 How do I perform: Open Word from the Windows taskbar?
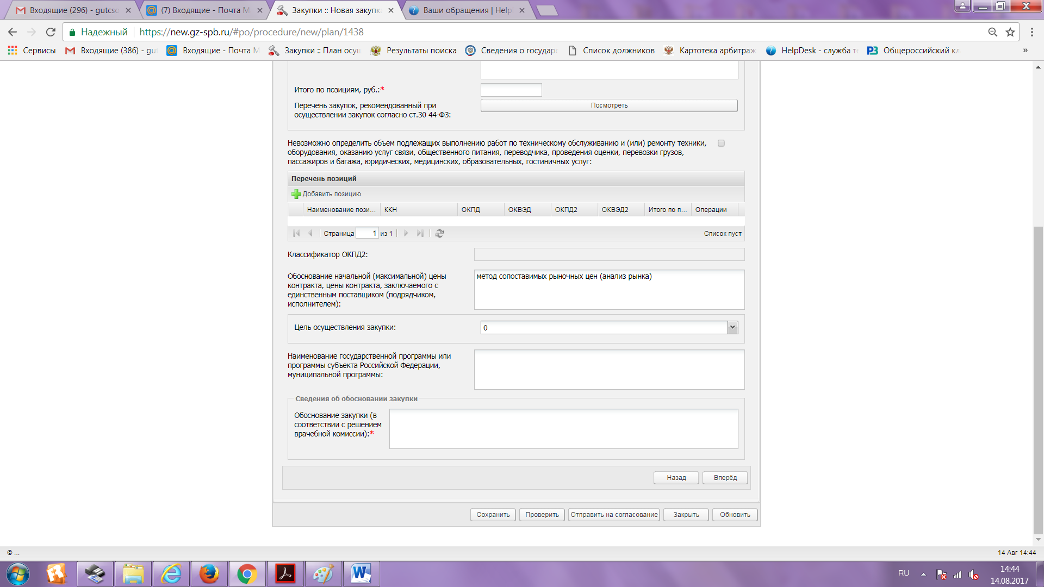click(x=361, y=574)
